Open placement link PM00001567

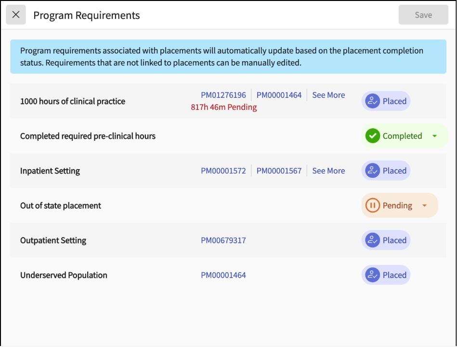tap(279, 171)
